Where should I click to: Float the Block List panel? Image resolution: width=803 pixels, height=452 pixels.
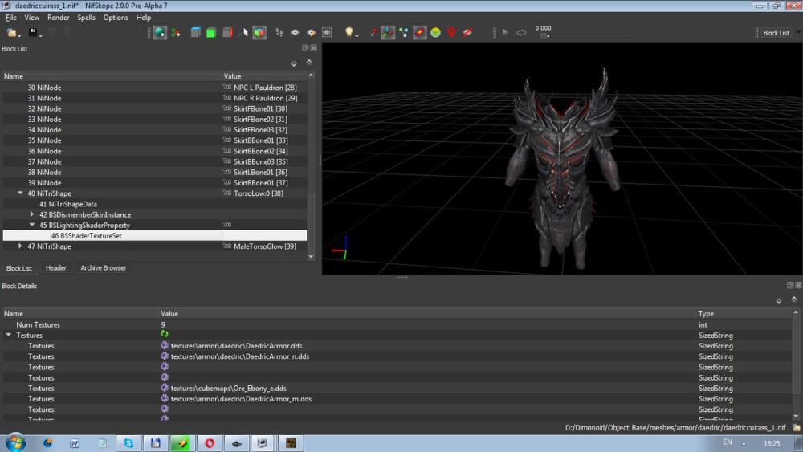click(305, 48)
